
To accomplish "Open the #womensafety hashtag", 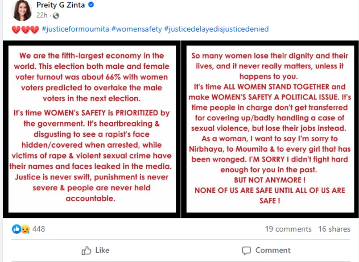I will coord(136,29).
